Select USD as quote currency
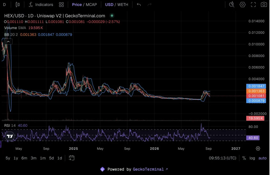Viewport: 270px width, 175px height. pos(109,5)
